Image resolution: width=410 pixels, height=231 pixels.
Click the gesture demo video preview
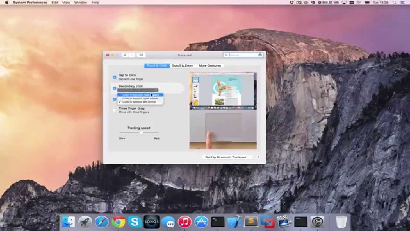pos(223,111)
